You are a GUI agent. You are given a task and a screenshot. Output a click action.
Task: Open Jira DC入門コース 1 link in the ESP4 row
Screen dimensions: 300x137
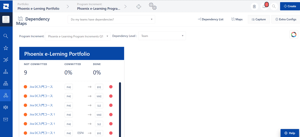pyautogui.click(x=42, y=133)
